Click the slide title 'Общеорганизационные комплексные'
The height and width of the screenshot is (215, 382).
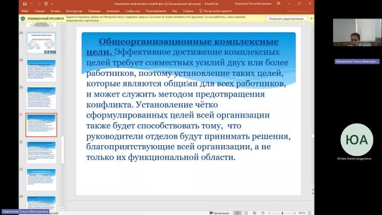pos(189,41)
